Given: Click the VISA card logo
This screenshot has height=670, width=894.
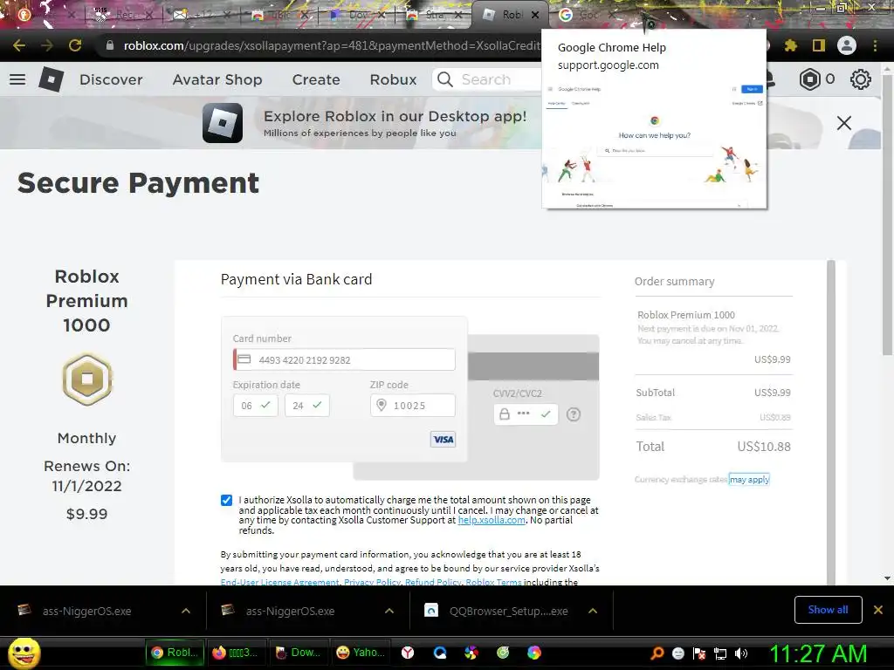Looking at the screenshot, I should tap(443, 440).
